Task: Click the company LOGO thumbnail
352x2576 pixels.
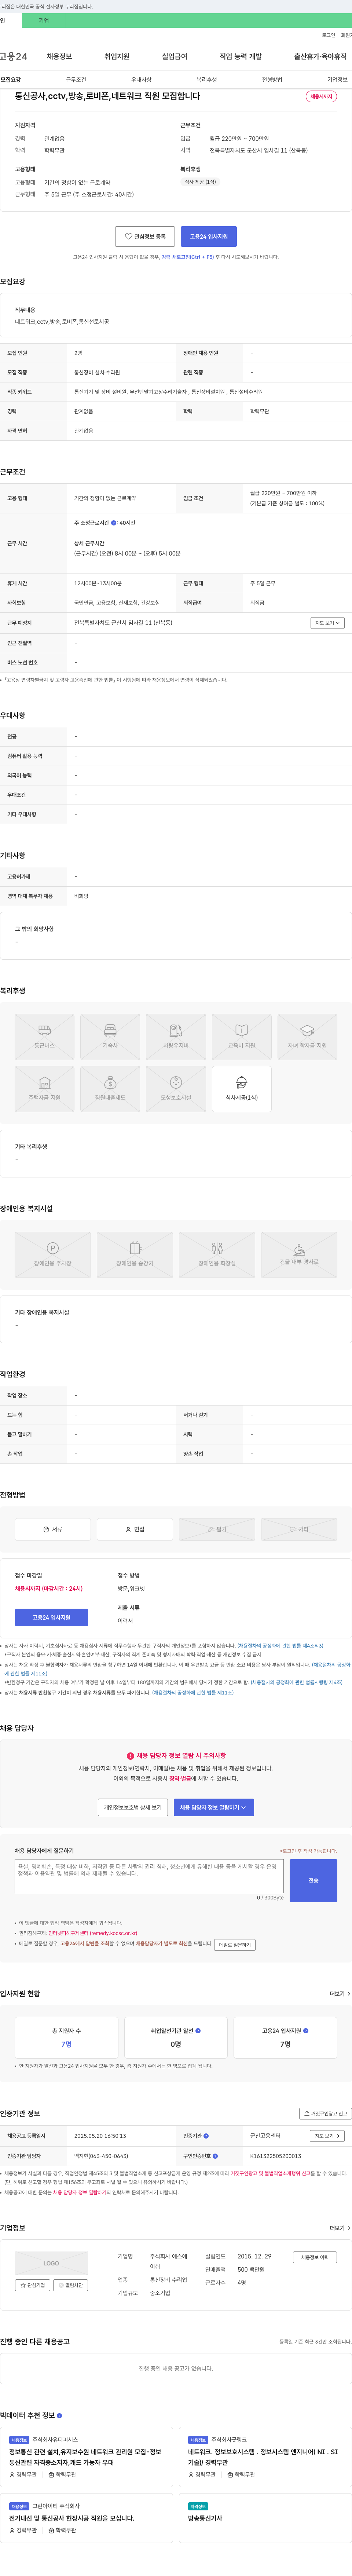Action: 51,2263
